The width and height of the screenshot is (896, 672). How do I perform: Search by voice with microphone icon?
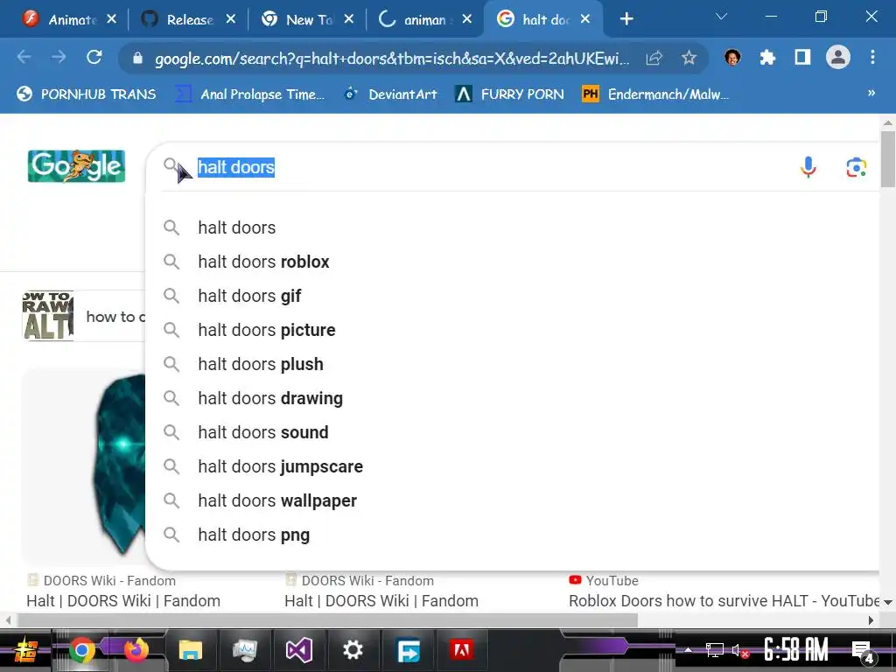[808, 167]
